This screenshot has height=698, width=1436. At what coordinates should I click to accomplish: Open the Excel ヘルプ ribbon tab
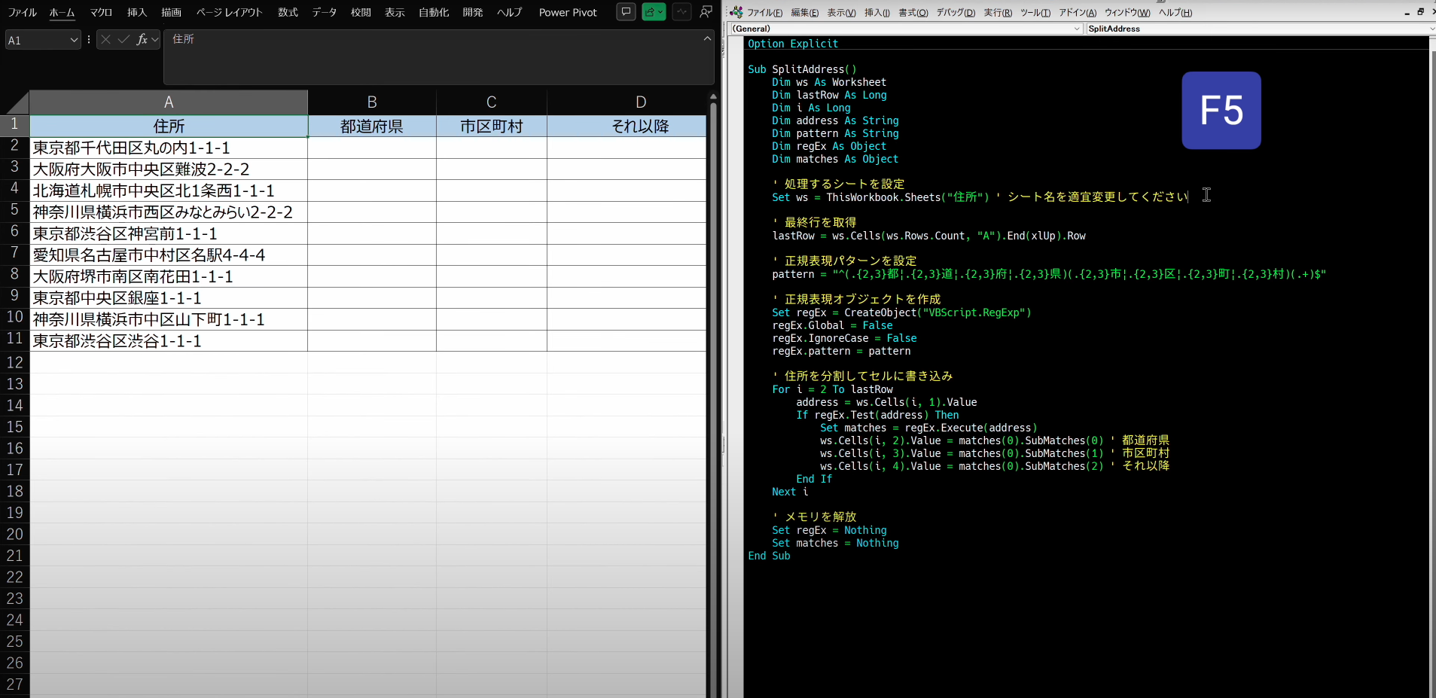pyautogui.click(x=509, y=12)
